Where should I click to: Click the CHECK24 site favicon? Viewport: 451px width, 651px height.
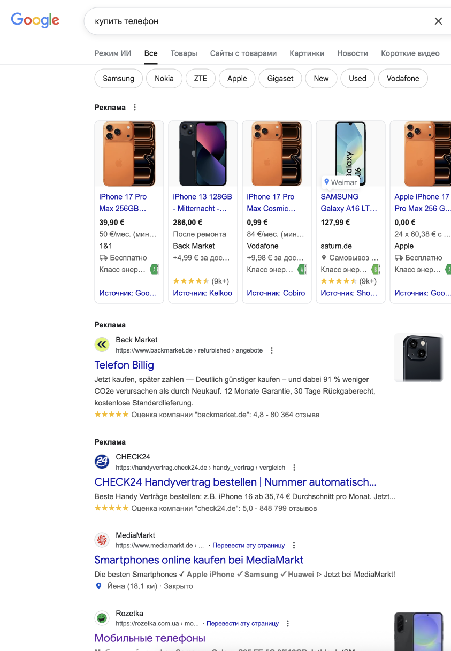click(x=102, y=462)
